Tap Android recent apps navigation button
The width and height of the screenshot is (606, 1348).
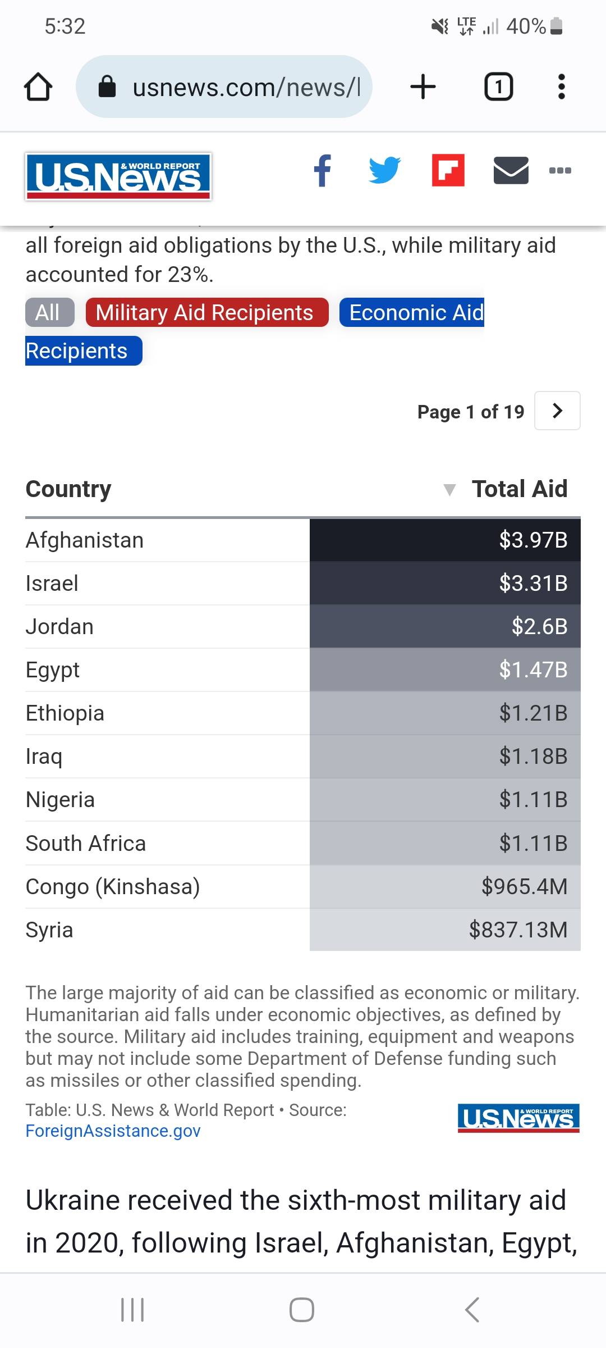133,1309
